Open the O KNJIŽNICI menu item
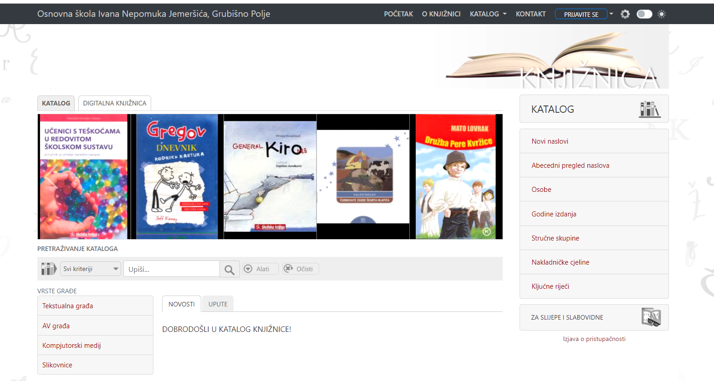 [x=441, y=14]
